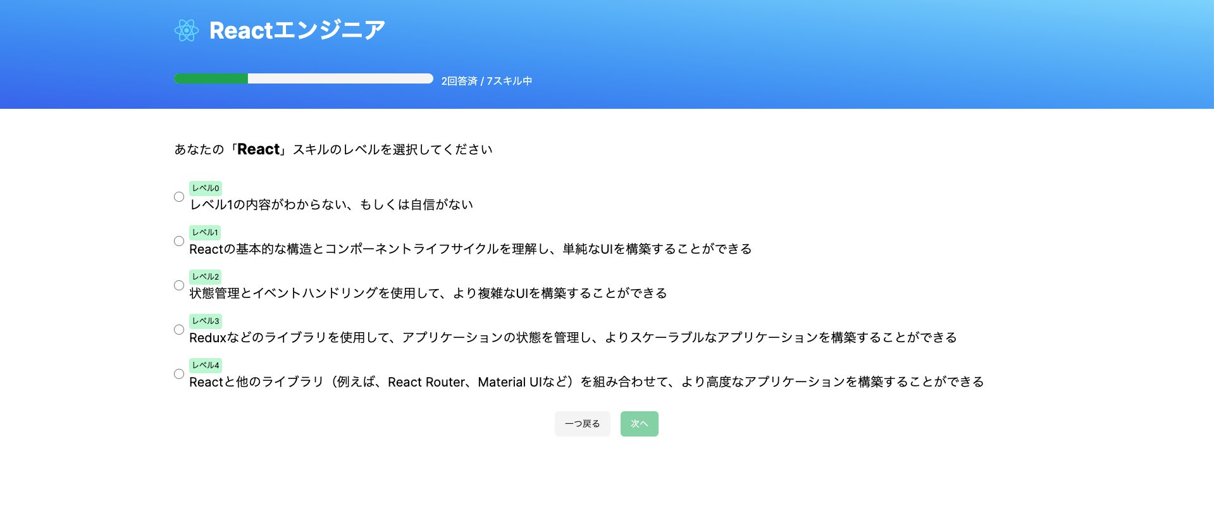Click the green 次へ button
This screenshot has height=527, width=1214.
tap(640, 424)
